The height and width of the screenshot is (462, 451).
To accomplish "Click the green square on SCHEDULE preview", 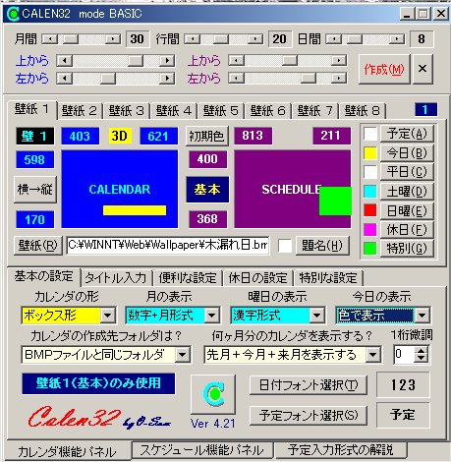I will [335, 201].
